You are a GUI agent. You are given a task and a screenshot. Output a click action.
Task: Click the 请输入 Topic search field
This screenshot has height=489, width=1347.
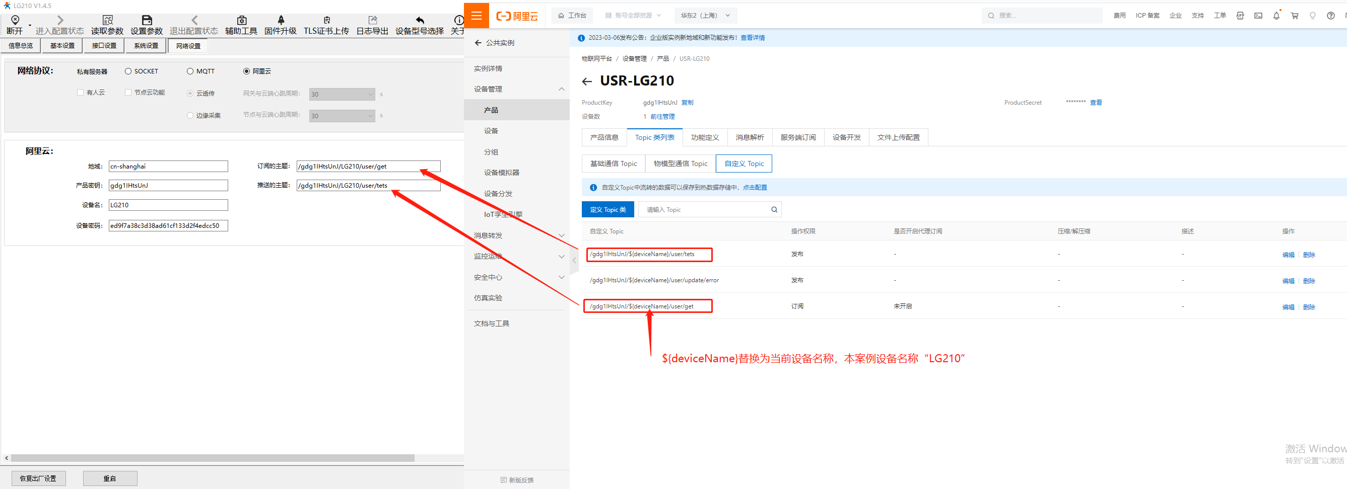pyautogui.click(x=710, y=209)
